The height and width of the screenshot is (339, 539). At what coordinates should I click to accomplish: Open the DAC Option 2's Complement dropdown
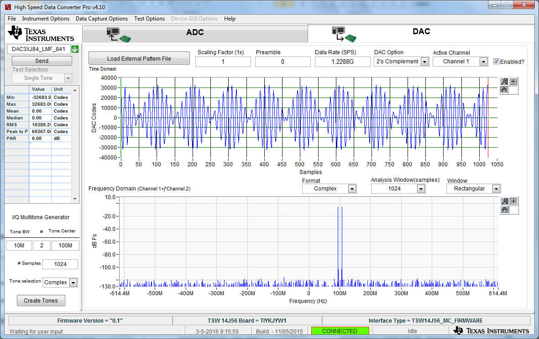coord(425,62)
